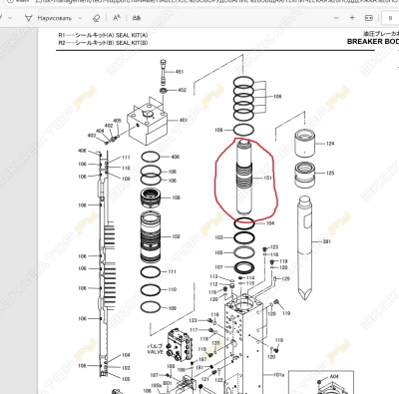Select the Eraser tool
Viewport: 399px width, 394px height.
(96, 18)
